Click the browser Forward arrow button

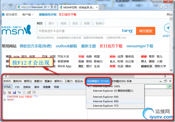pyautogui.click(x=13, y=7)
